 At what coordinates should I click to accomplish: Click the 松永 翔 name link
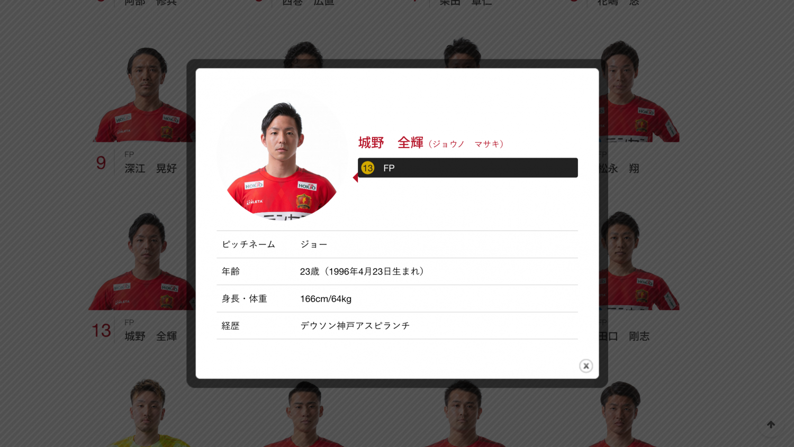tap(619, 168)
